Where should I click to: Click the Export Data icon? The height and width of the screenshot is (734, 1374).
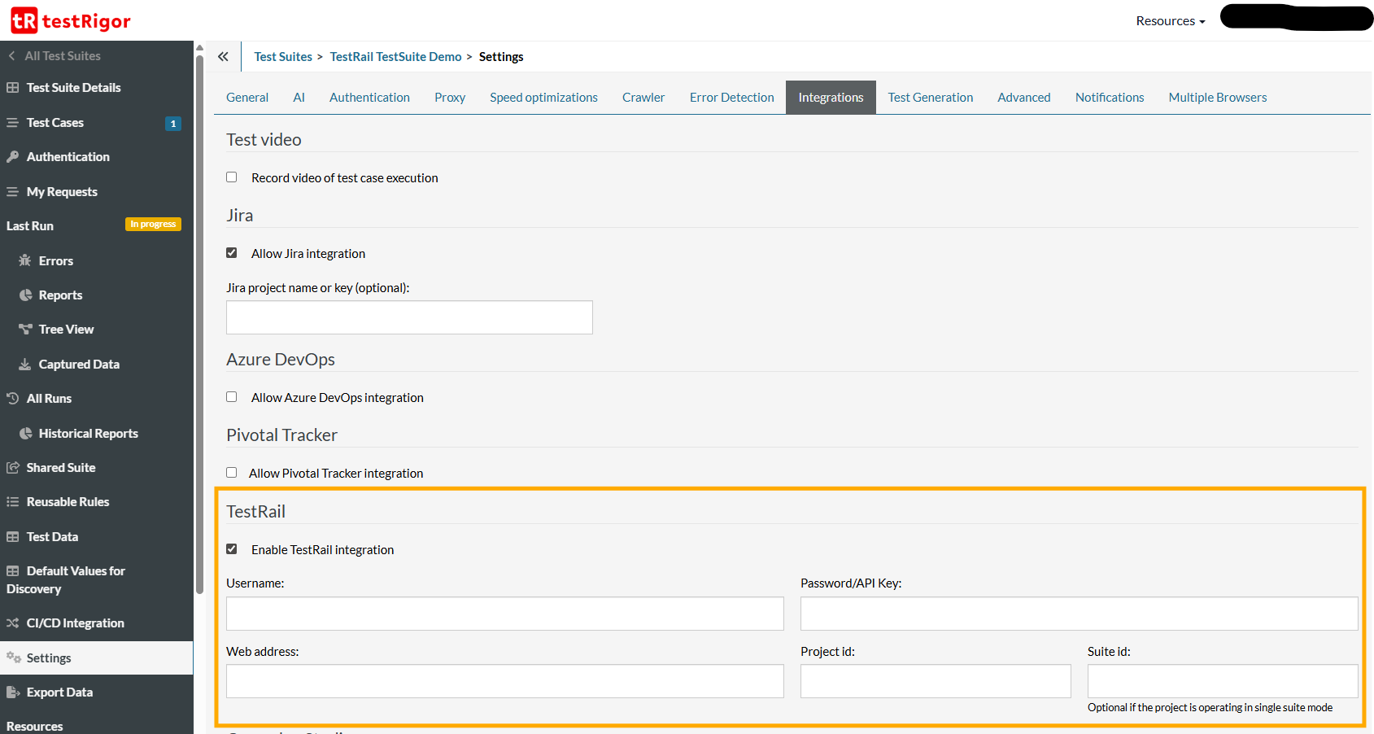[x=13, y=692]
